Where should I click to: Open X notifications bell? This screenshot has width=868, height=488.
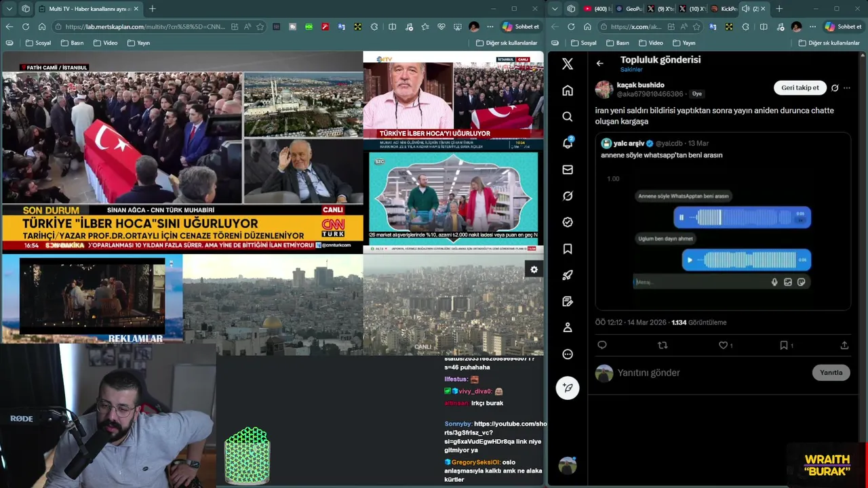pos(568,143)
